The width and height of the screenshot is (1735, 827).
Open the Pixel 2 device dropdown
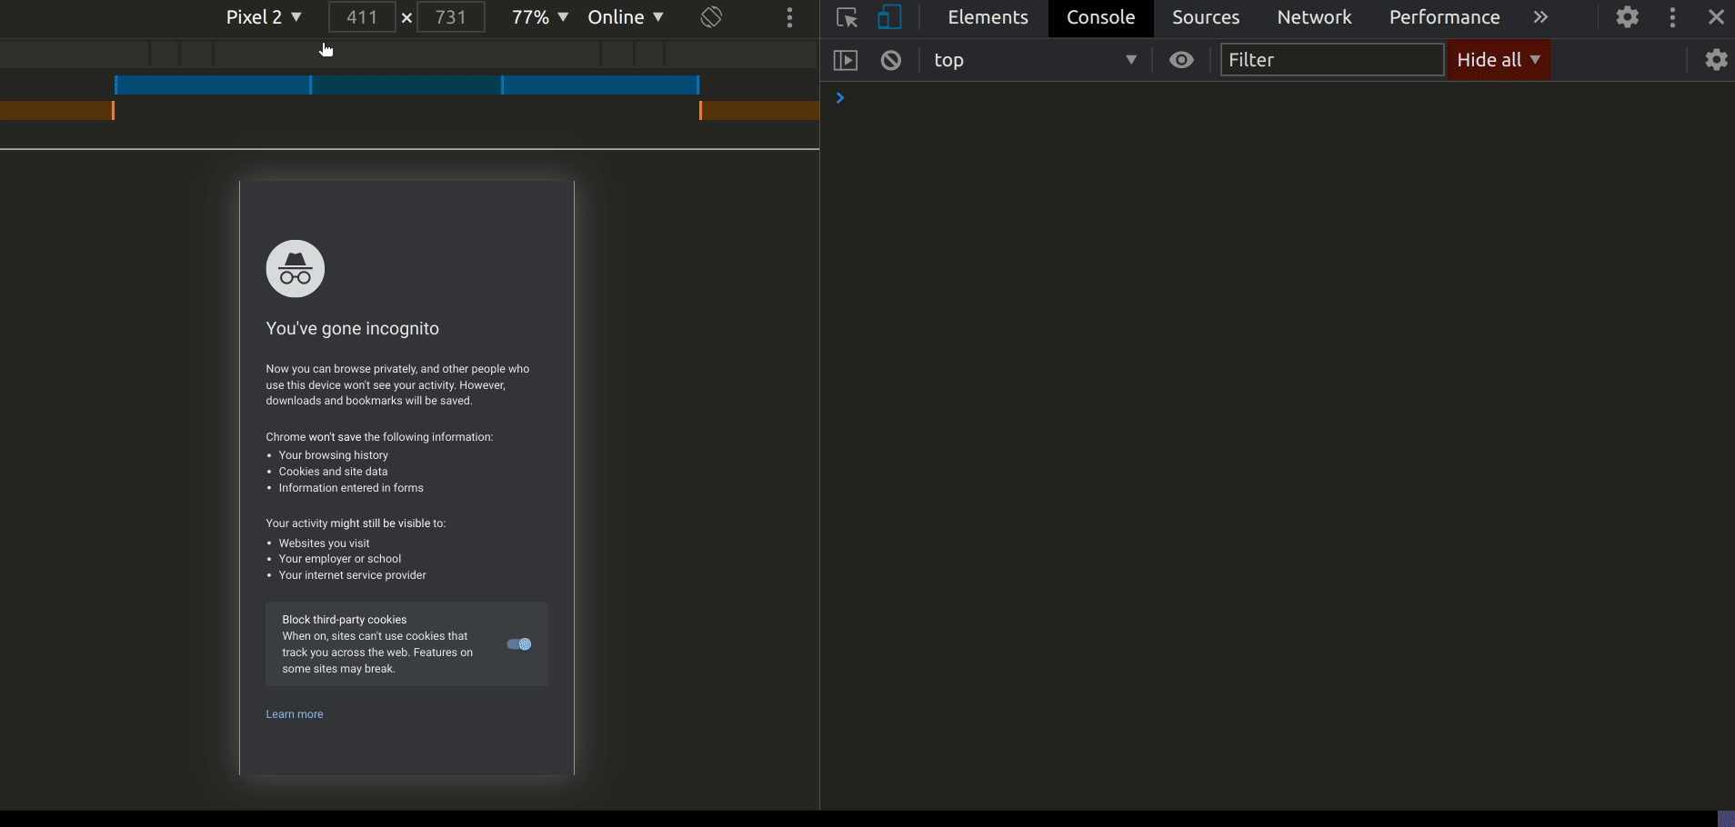coord(264,17)
